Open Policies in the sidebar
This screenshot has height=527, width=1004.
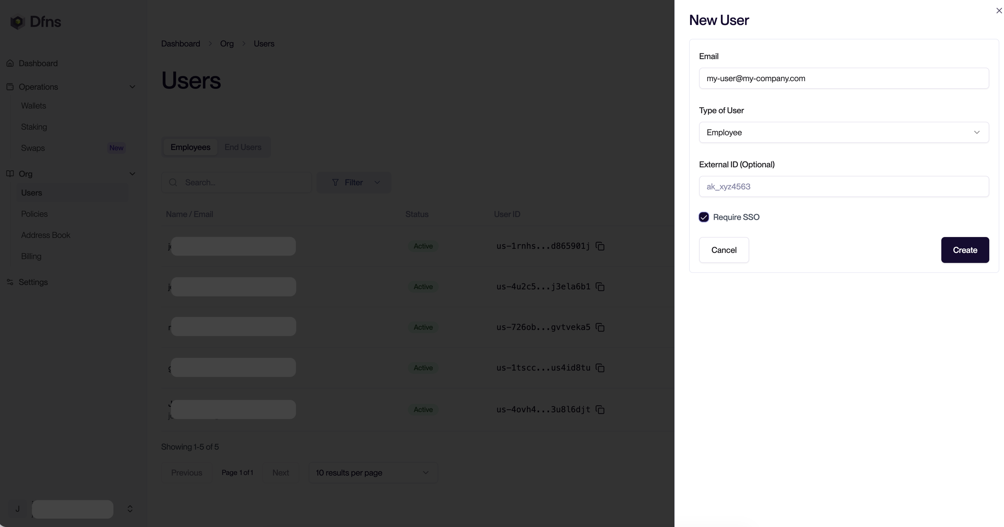pyautogui.click(x=34, y=214)
